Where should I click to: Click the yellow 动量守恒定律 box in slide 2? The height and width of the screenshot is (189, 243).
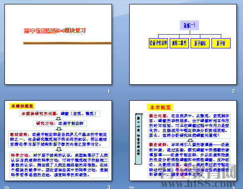click(x=158, y=43)
